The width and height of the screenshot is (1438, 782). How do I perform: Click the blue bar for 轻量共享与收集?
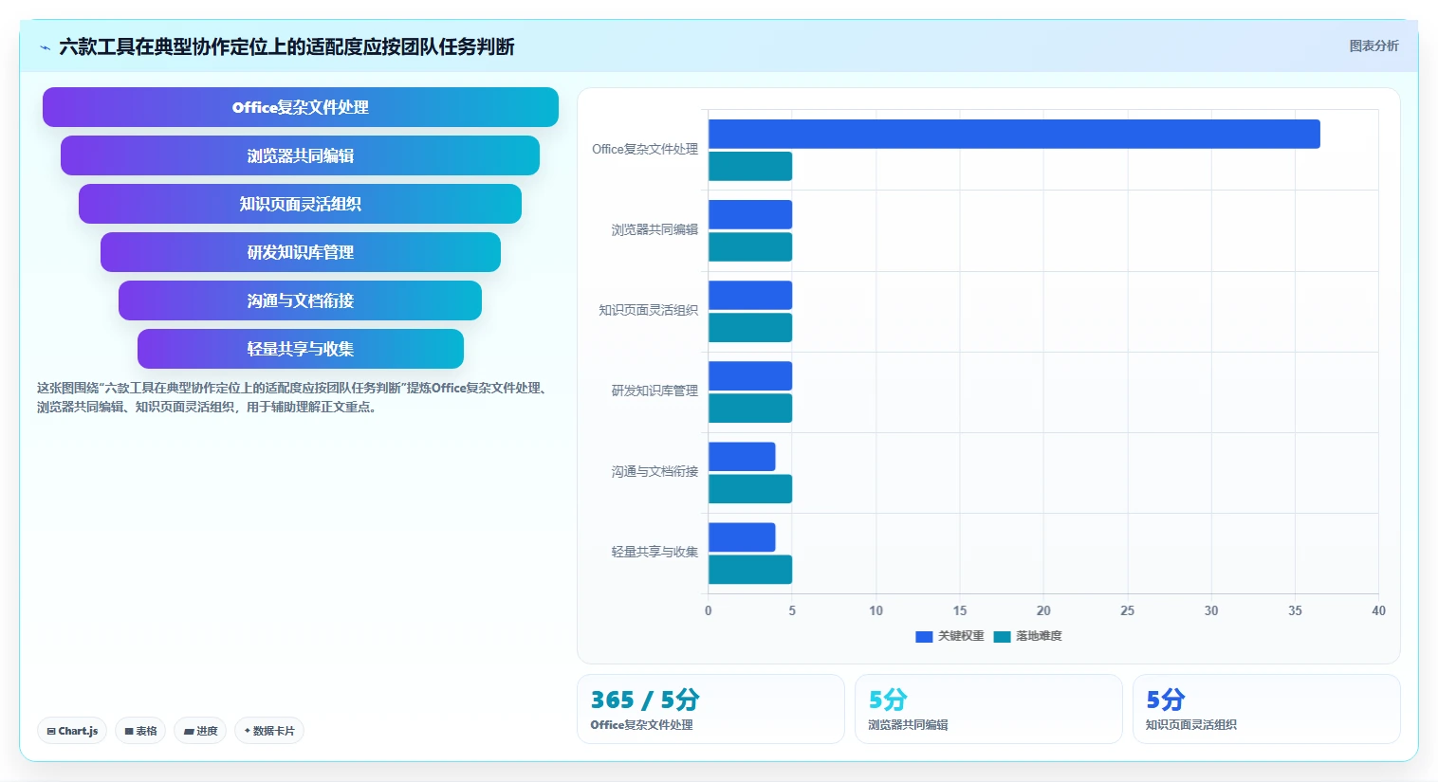coord(742,536)
